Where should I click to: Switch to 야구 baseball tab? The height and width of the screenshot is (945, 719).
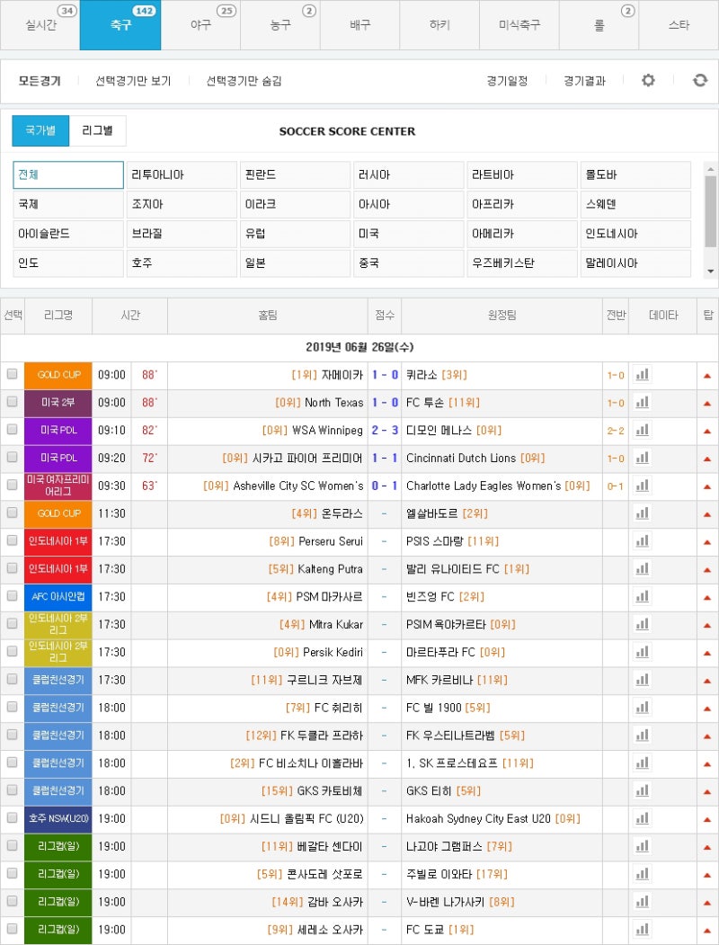200,24
